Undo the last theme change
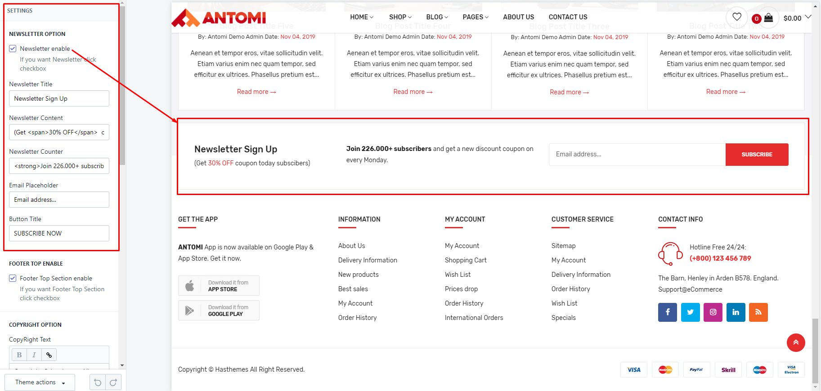 tap(98, 382)
